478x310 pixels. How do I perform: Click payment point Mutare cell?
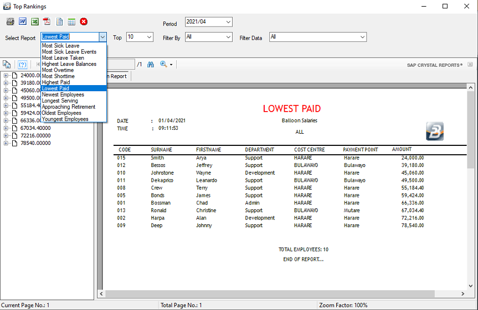click(352, 210)
